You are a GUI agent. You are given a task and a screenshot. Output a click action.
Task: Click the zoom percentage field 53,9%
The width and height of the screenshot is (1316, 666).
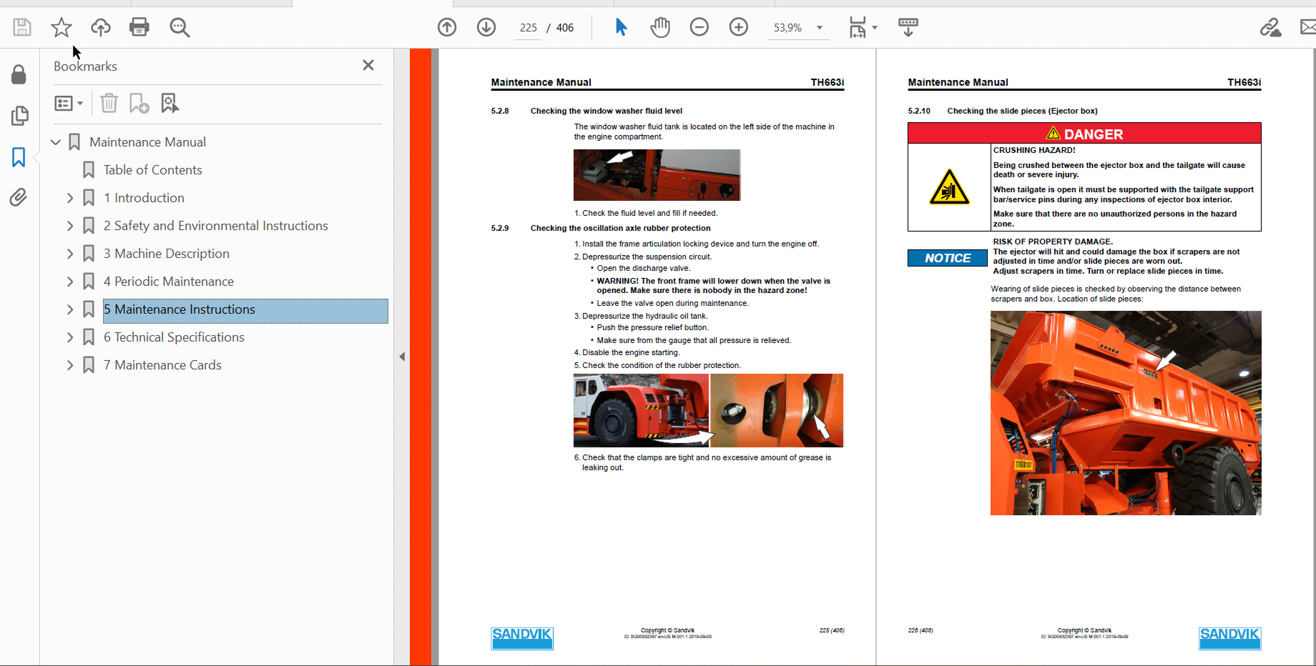coord(787,28)
